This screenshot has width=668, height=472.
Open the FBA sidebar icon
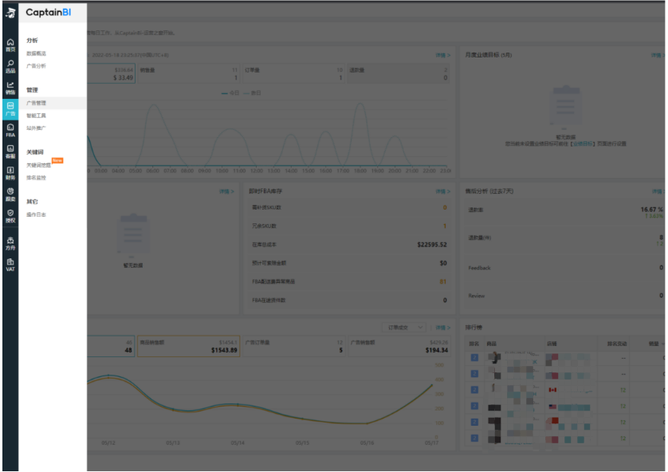click(10, 130)
